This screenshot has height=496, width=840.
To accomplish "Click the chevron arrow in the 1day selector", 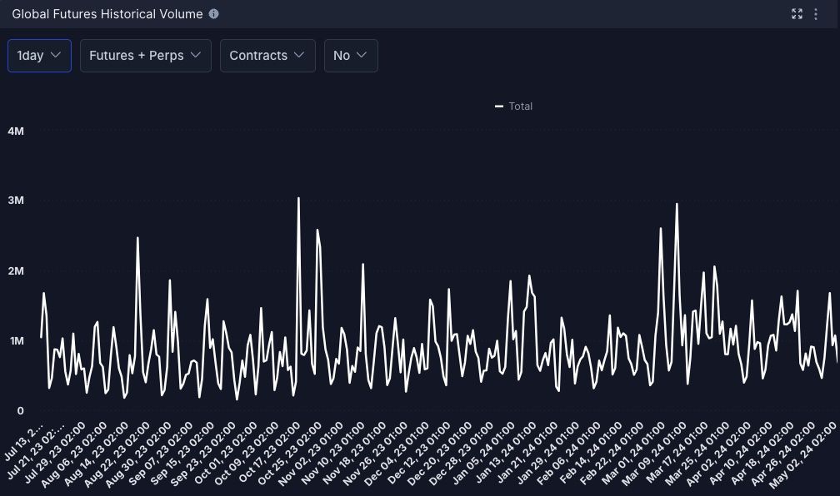I will tap(56, 56).
